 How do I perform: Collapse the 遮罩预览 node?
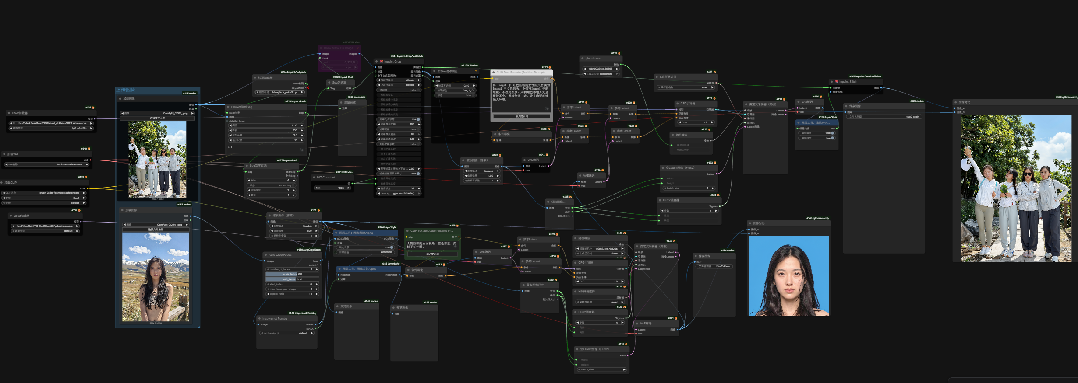341,103
